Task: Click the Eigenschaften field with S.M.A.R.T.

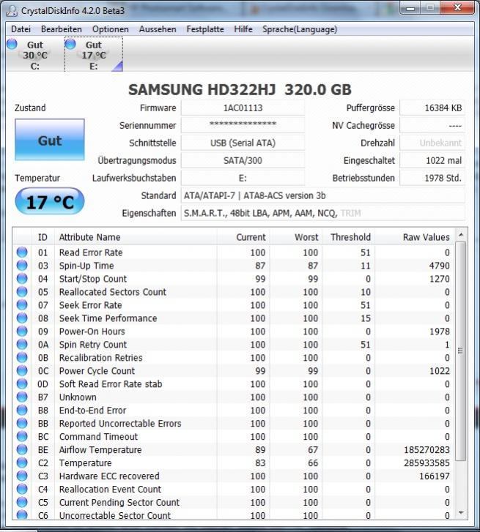Action: pos(322,213)
